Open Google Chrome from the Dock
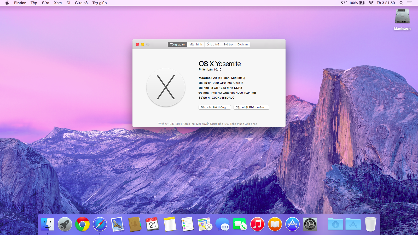The height and width of the screenshot is (235, 418). (x=82, y=224)
